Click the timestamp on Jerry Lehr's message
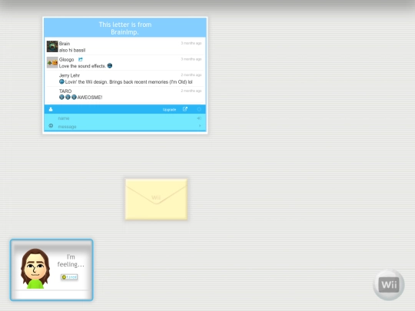 coord(191,74)
